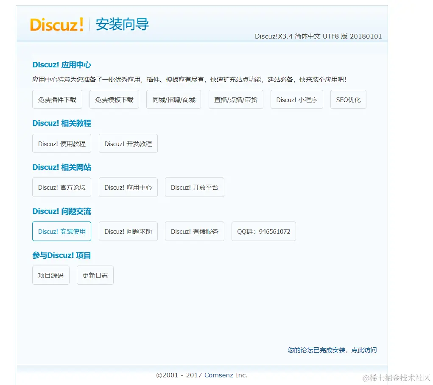Click SEO优化 button
433x385 pixels.
(348, 99)
